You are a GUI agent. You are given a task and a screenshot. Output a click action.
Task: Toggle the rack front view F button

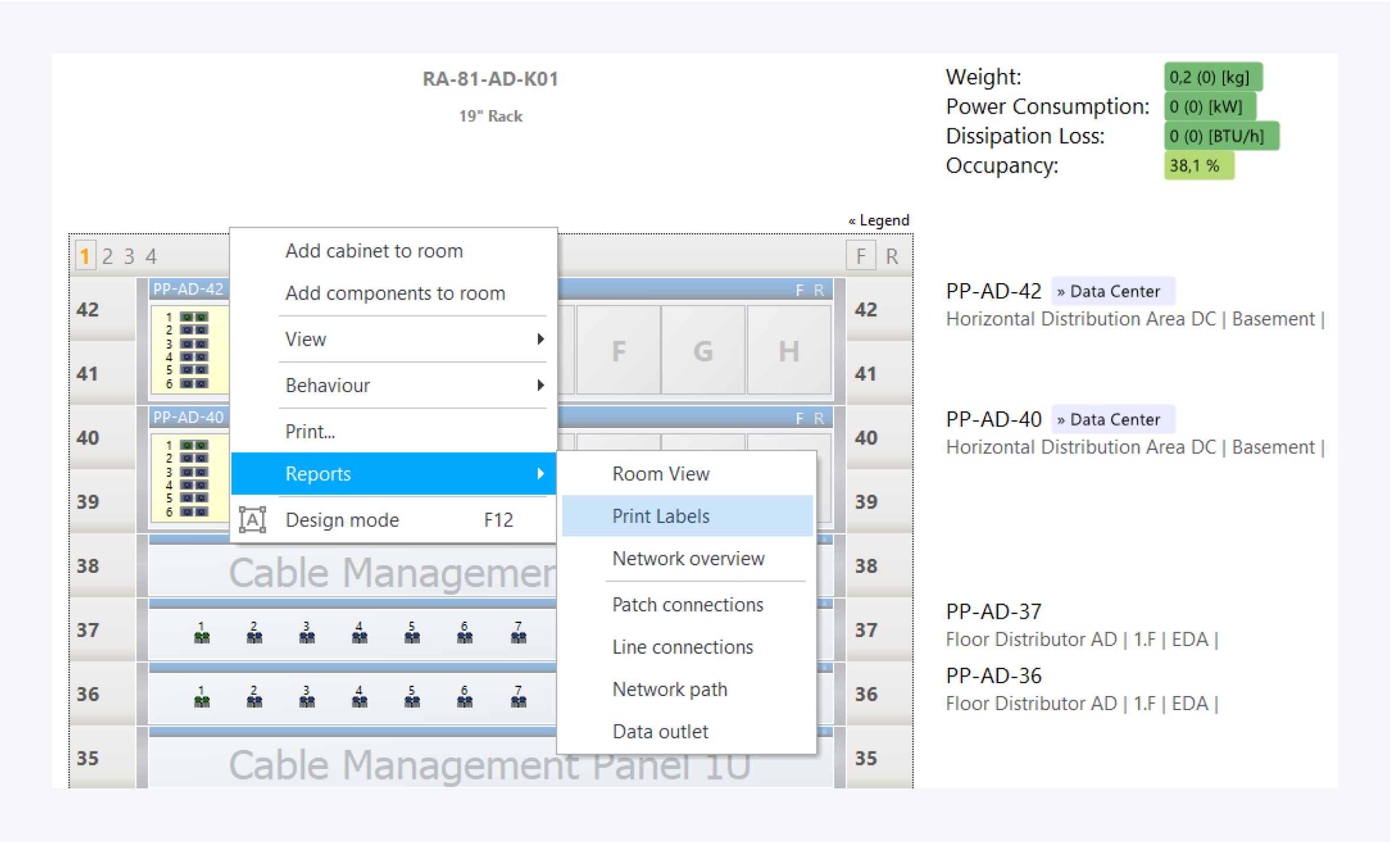point(861,256)
